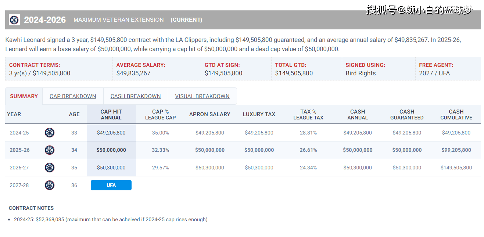Viewport: 484px width, 237px height.
Task: Click the Total GTD summary box
Action: click(x=306, y=69)
